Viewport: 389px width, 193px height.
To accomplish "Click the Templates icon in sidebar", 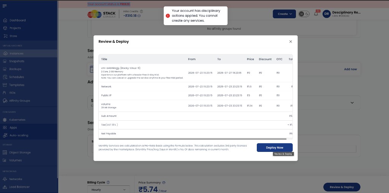I will coord(5,85).
